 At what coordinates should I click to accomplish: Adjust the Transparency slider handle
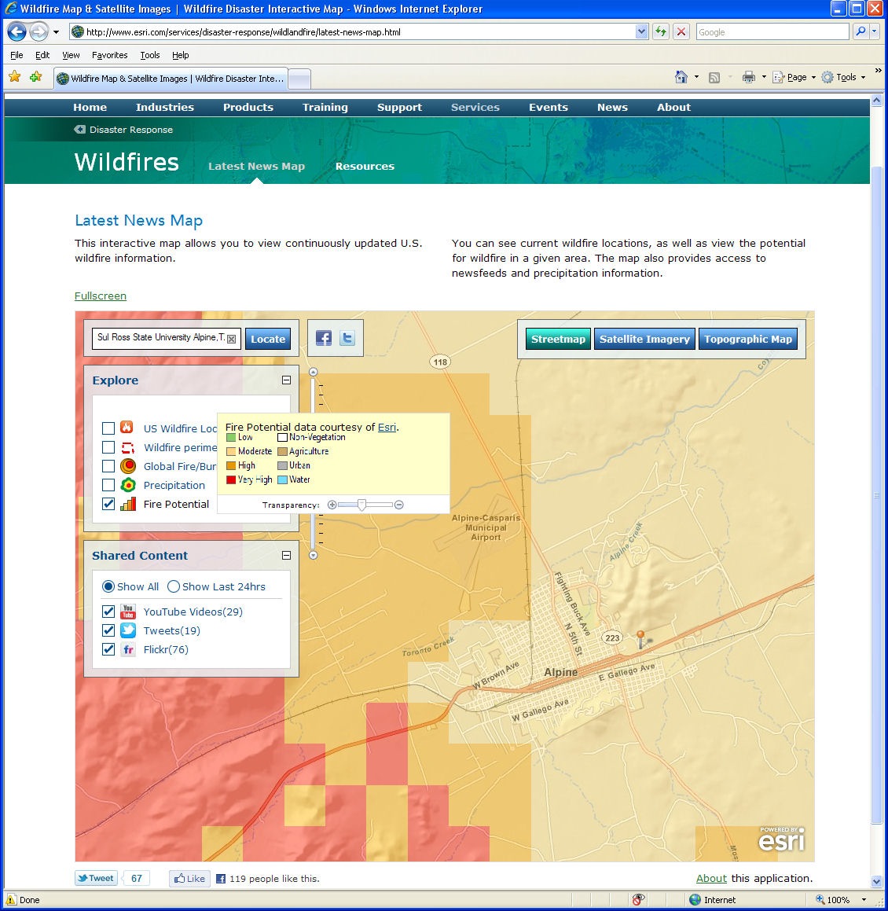[361, 505]
